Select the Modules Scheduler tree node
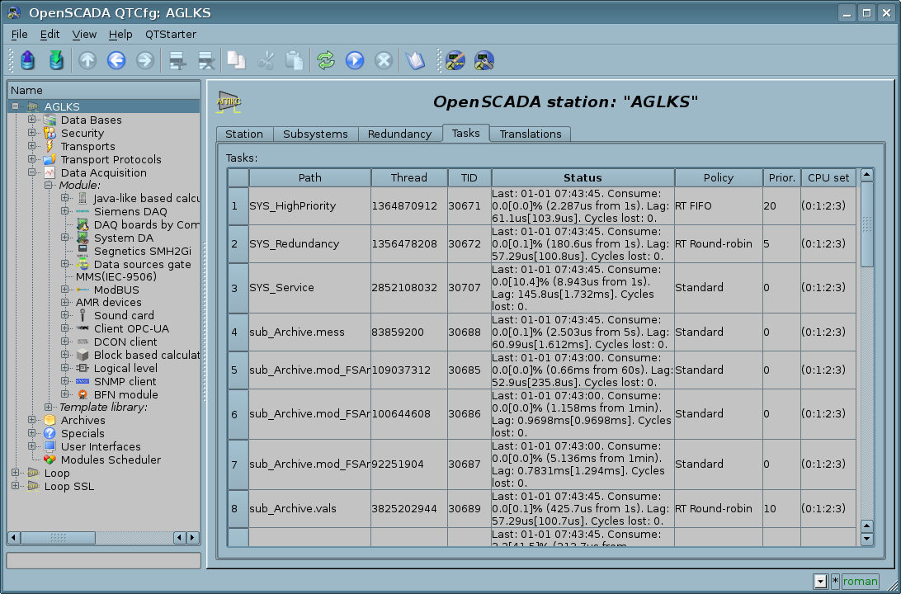The image size is (901, 594). tap(111, 460)
